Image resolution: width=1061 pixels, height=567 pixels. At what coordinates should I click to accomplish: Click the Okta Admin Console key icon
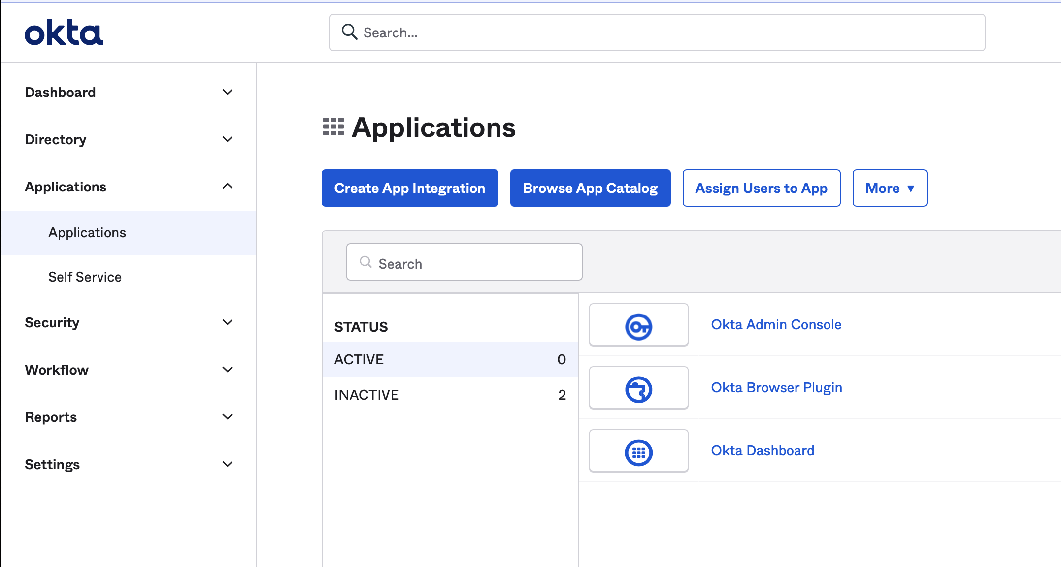click(638, 326)
